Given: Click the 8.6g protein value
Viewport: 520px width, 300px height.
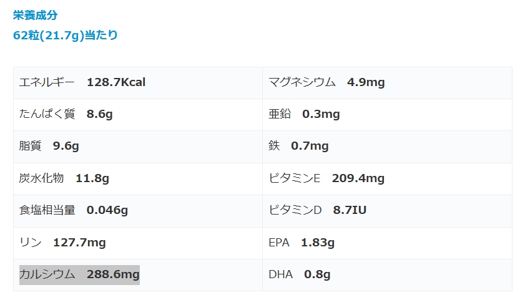Looking at the screenshot, I should [100, 114].
